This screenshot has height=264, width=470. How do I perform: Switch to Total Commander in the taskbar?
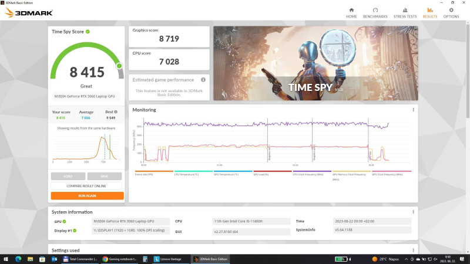[x=80, y=259]
